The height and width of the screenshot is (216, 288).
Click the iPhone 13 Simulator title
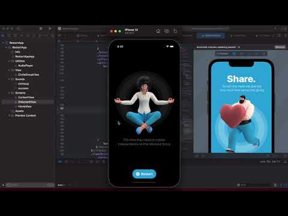(131, 30)
